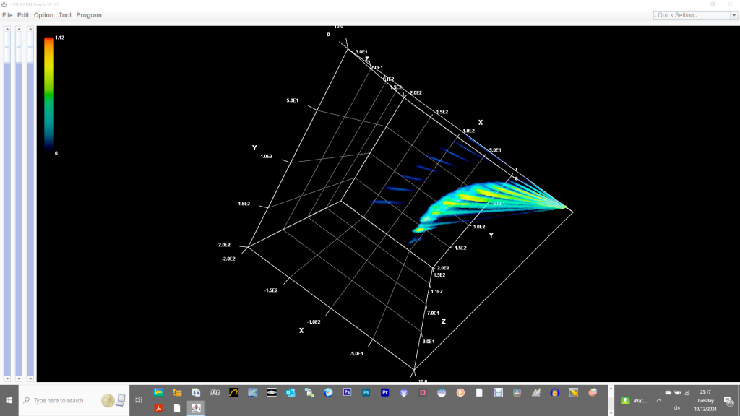Image resolution: width=740 pixels, height=416 pixels.
Task: Click the rainbow color bar legend
Action: (49, 95)
